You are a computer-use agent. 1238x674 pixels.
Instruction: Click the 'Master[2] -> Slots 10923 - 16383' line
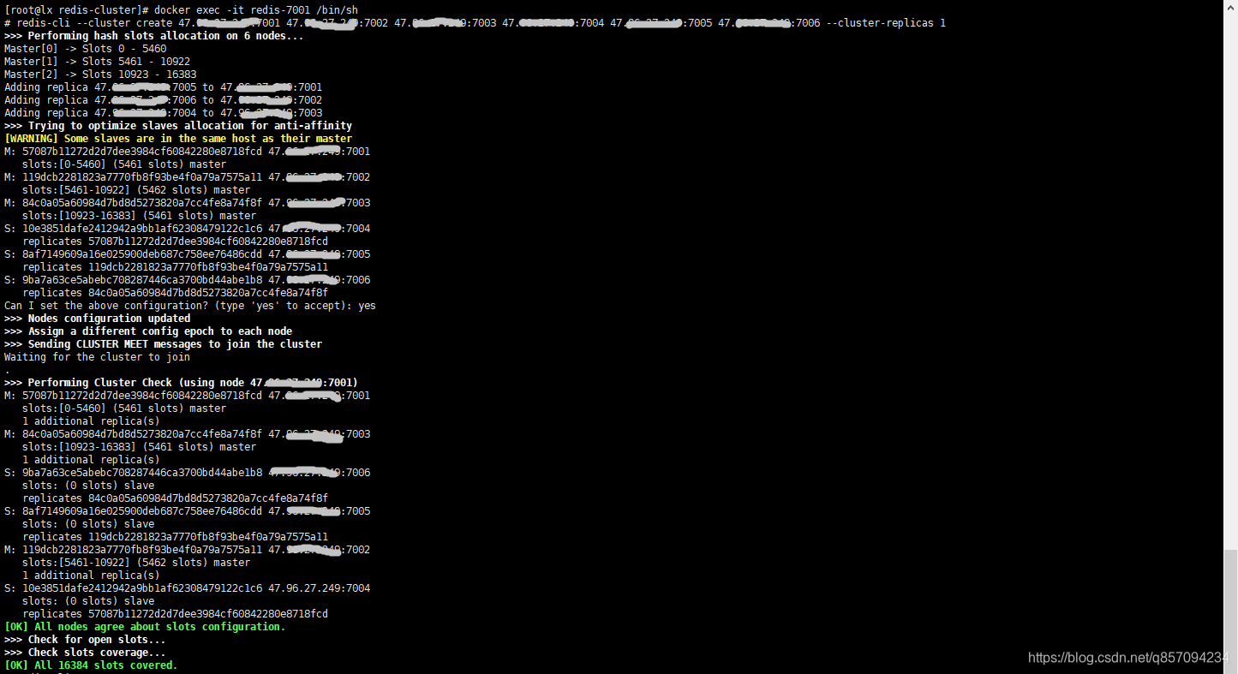(100, 74)
